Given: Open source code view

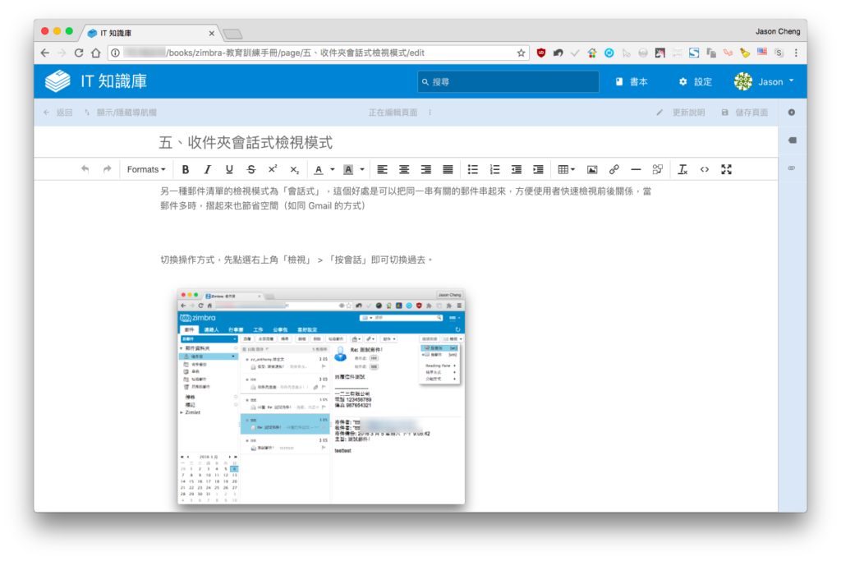Looking at the screenshot, I should pyautogui.click(x=704, y=169).
